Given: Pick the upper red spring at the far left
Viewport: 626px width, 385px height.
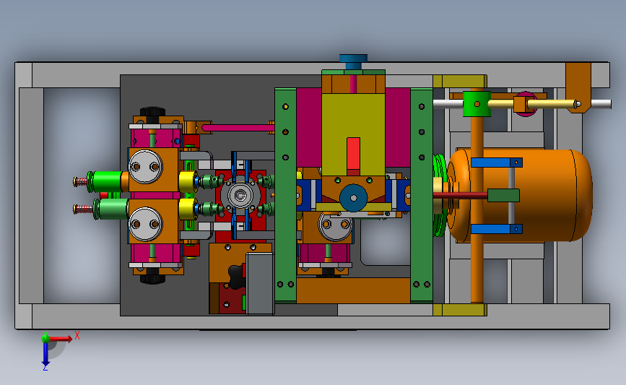Looking at the screenshot, I should [x=81, y=182].
